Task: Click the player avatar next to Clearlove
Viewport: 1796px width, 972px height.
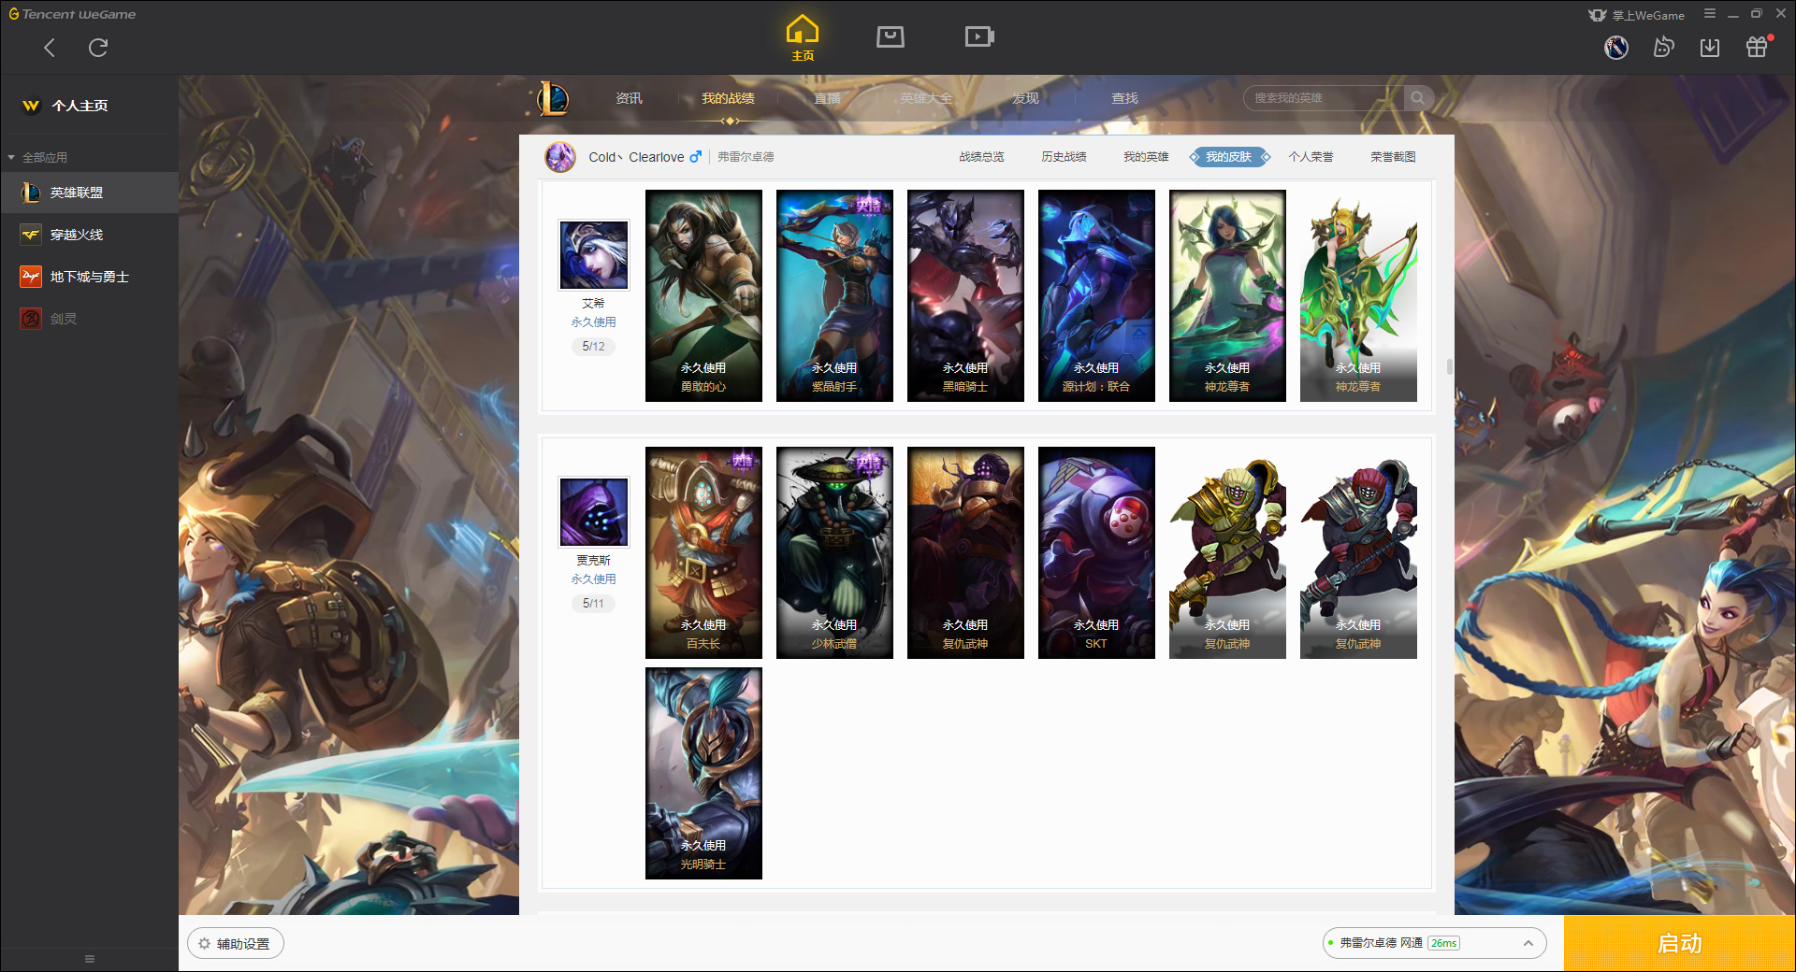Action: tap(560, 157)
